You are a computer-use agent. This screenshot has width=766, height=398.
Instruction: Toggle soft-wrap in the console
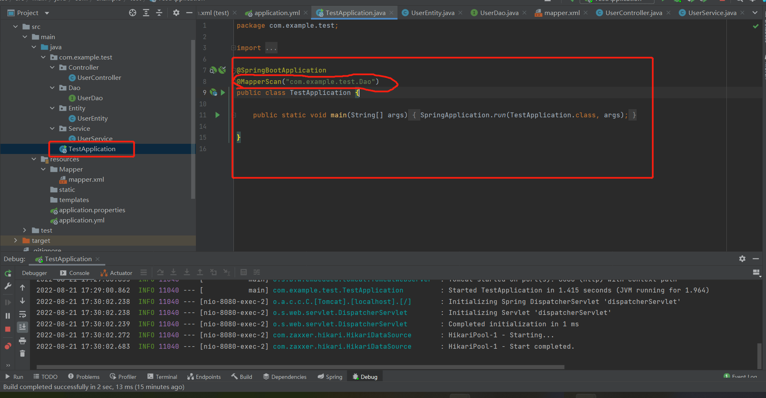pyautogui.click(x=22, y=314)
